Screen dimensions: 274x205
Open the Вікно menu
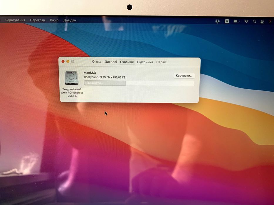tap(54, 20)
